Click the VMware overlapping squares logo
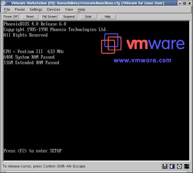 (x=111, y=44)
